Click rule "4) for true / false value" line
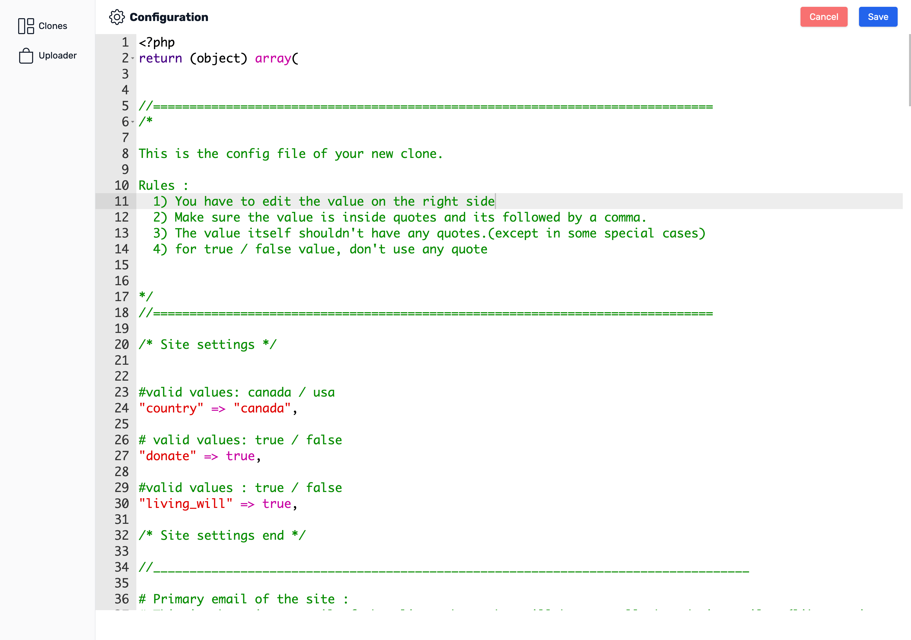911x640 pixels. (320, 249)
